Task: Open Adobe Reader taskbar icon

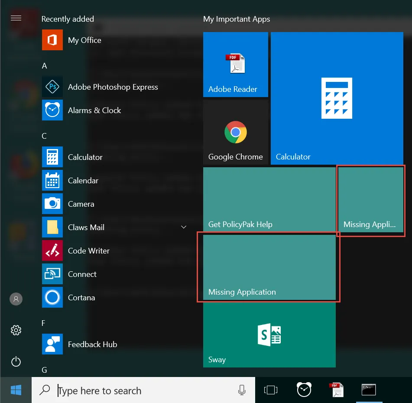Action: 337,390
